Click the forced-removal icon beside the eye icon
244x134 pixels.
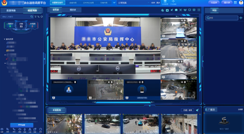click(x=7, y=130)
